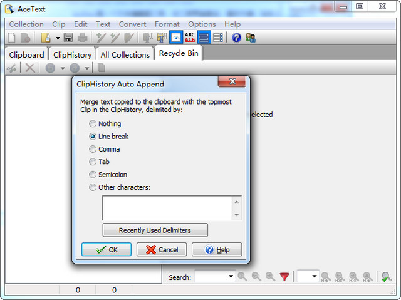Click the replace all magnifier icon with letter A

pos(368,277)
